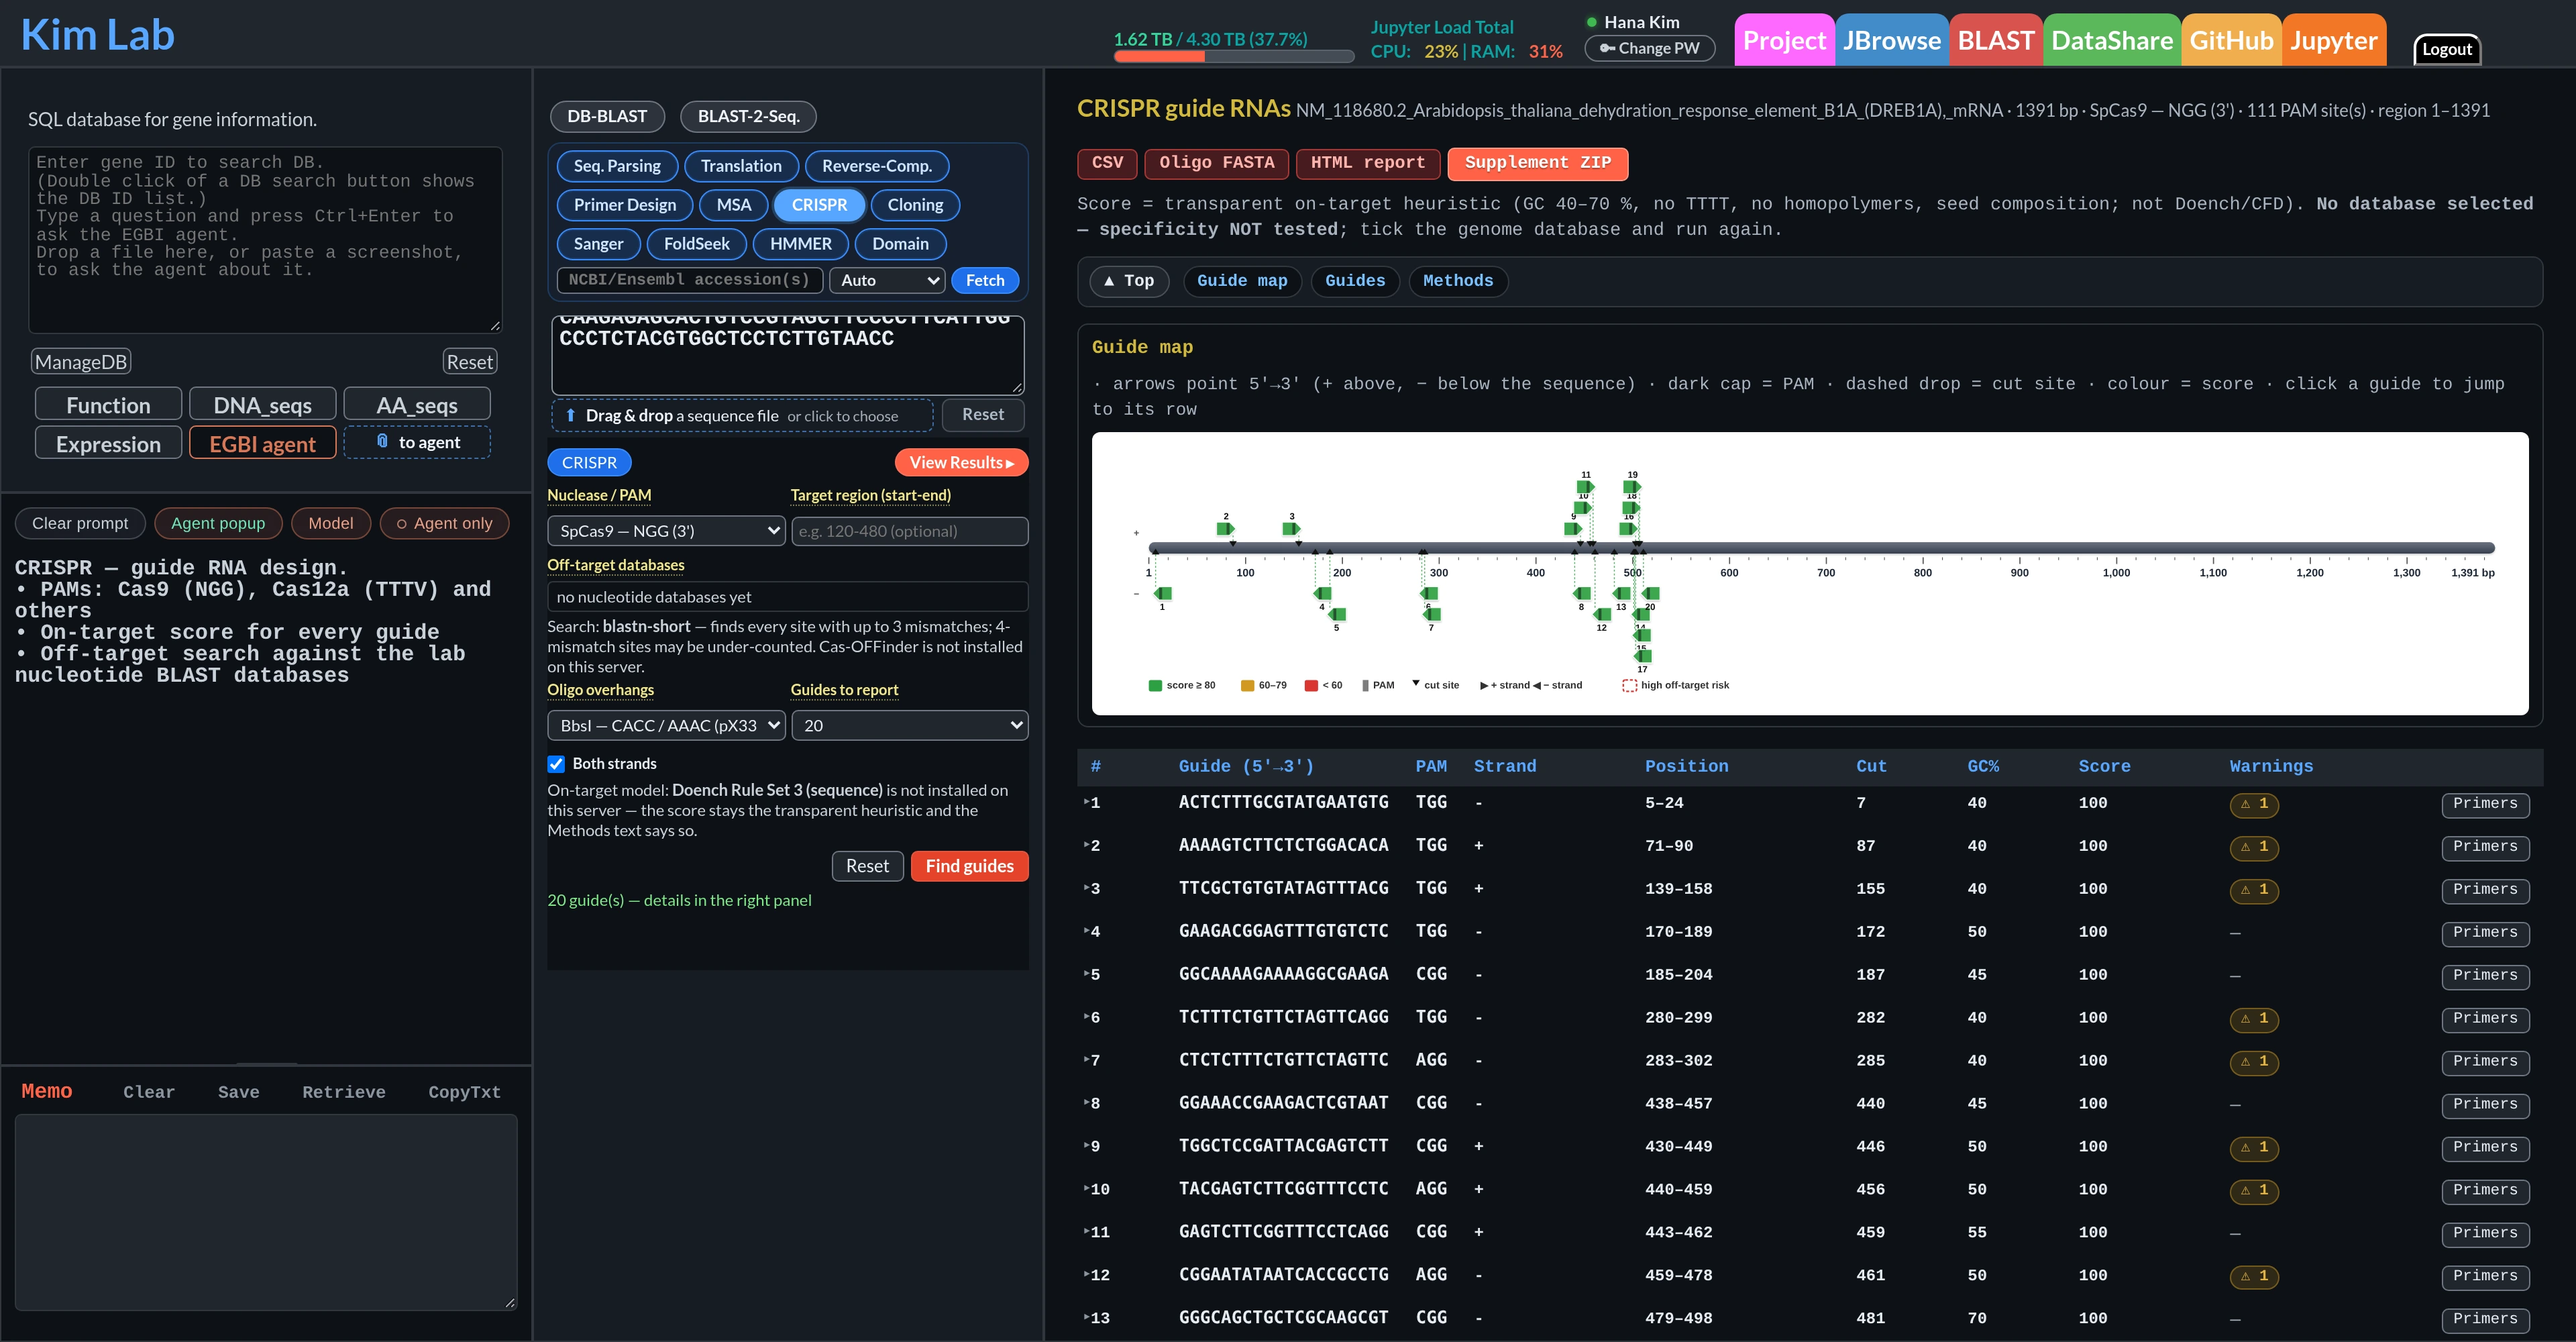
Task: Click guide 17 arrow at map bottom
Action: 1642,657
